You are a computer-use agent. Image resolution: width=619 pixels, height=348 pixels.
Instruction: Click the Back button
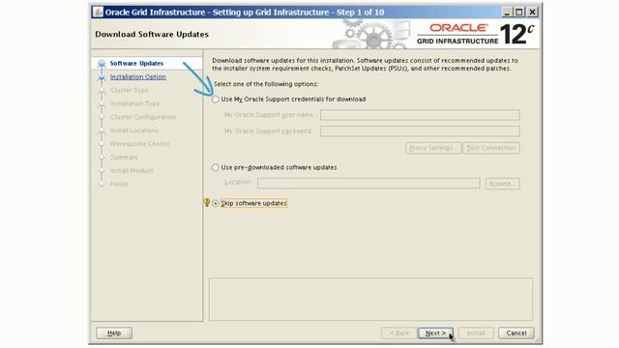click(399, 333)
